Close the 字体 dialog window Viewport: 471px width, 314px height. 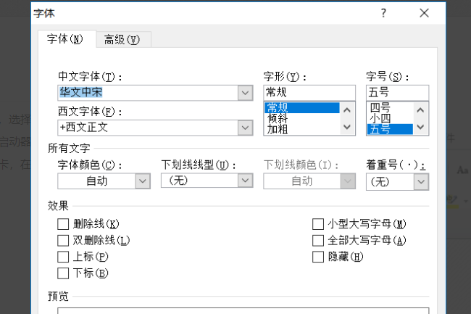tap(424, 13)
